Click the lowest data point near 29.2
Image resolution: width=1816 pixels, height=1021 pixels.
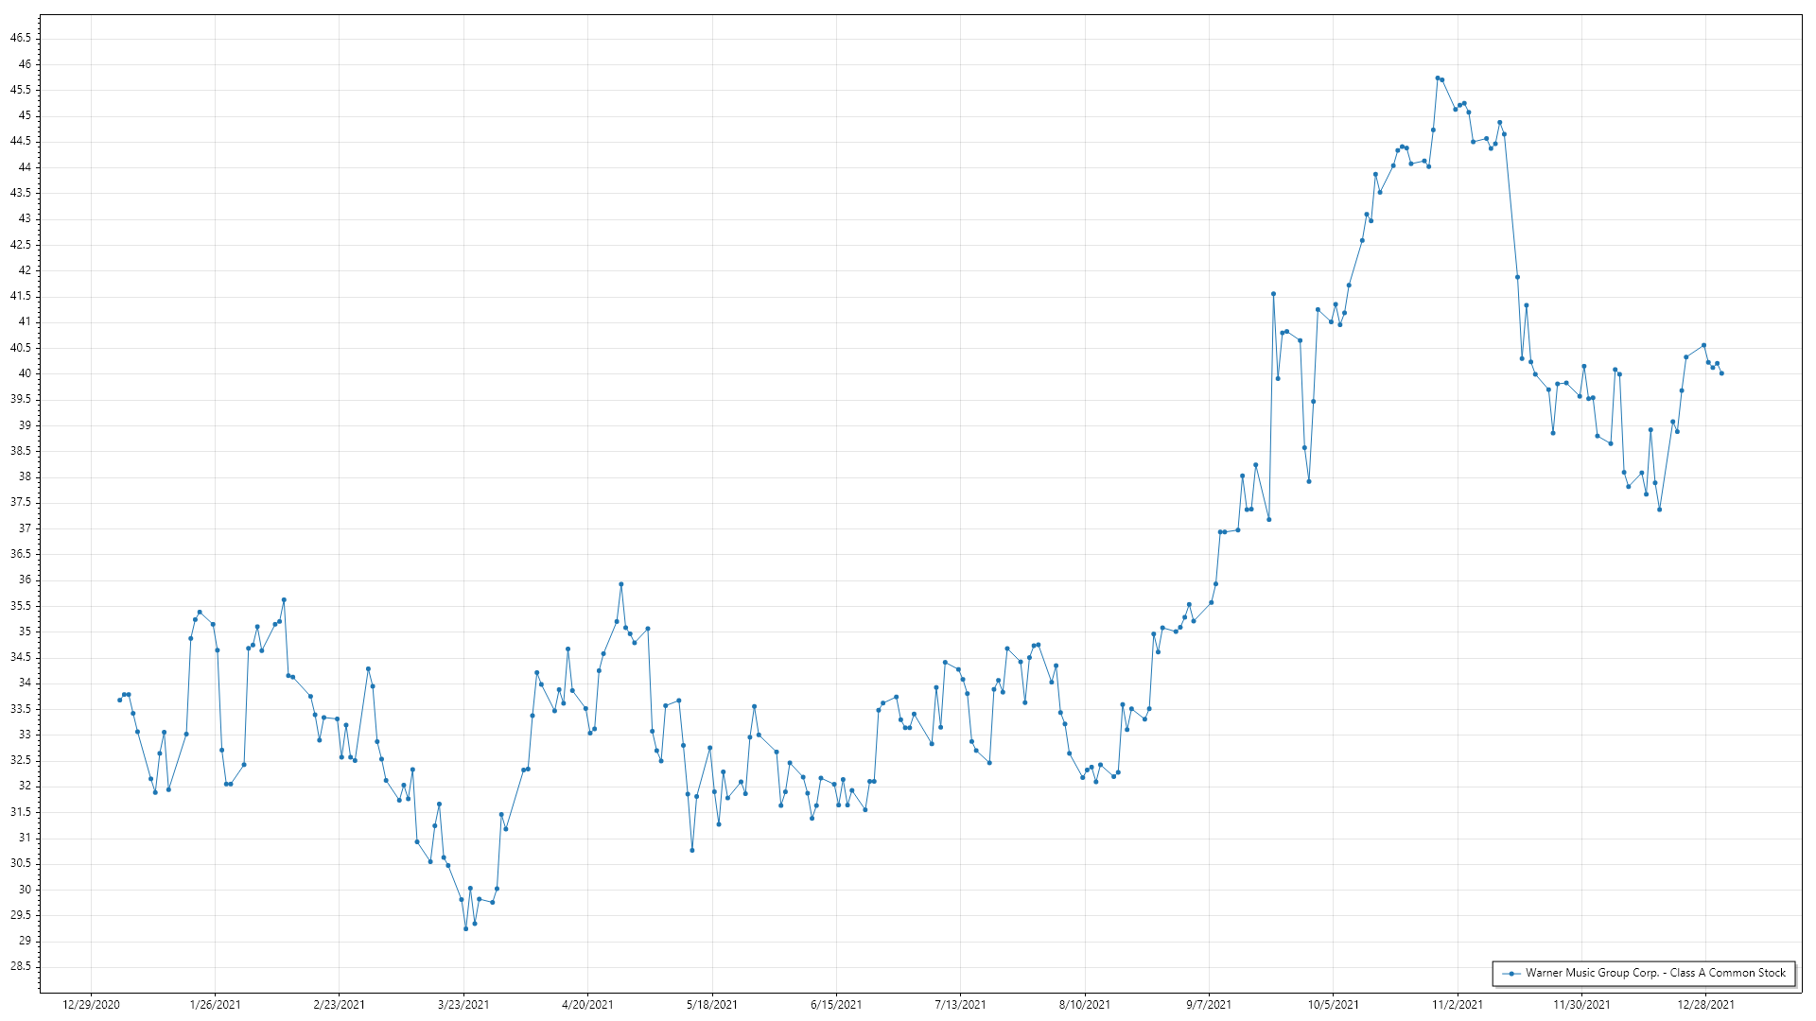[465, 928]
